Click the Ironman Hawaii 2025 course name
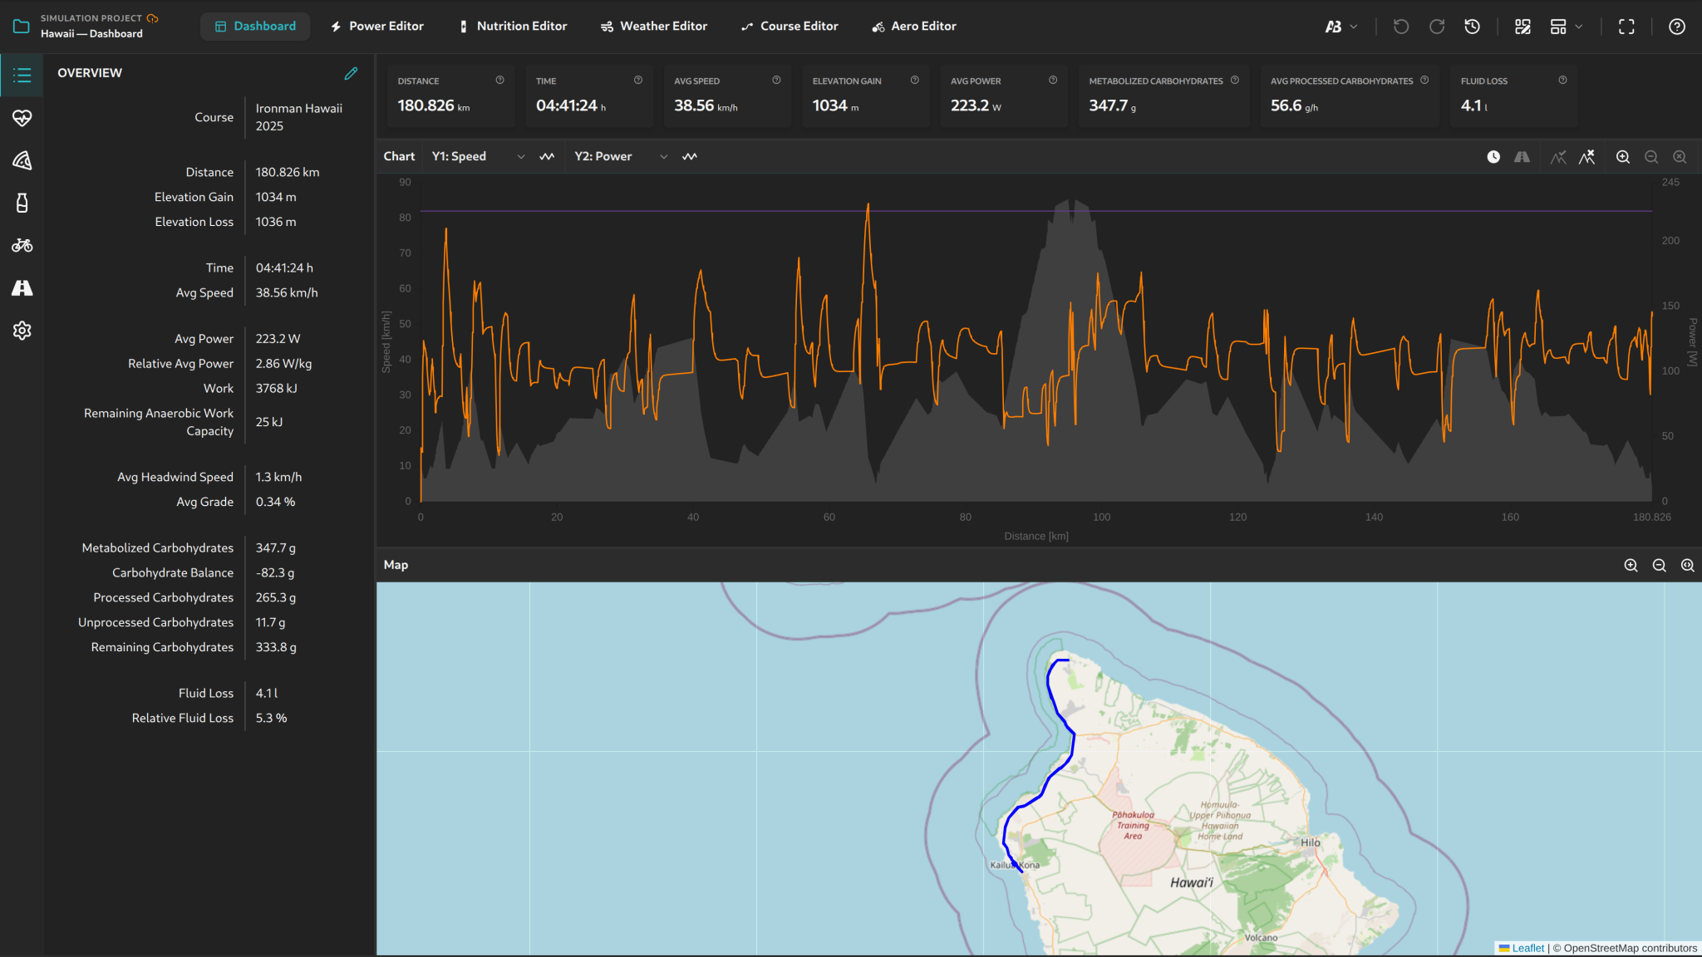The image size is (1702, 957). 299,117
